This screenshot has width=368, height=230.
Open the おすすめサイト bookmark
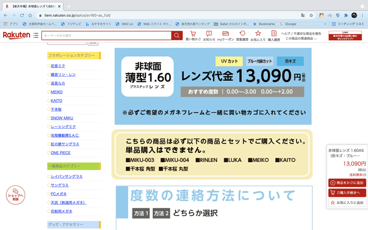click(x=98, y=24)
